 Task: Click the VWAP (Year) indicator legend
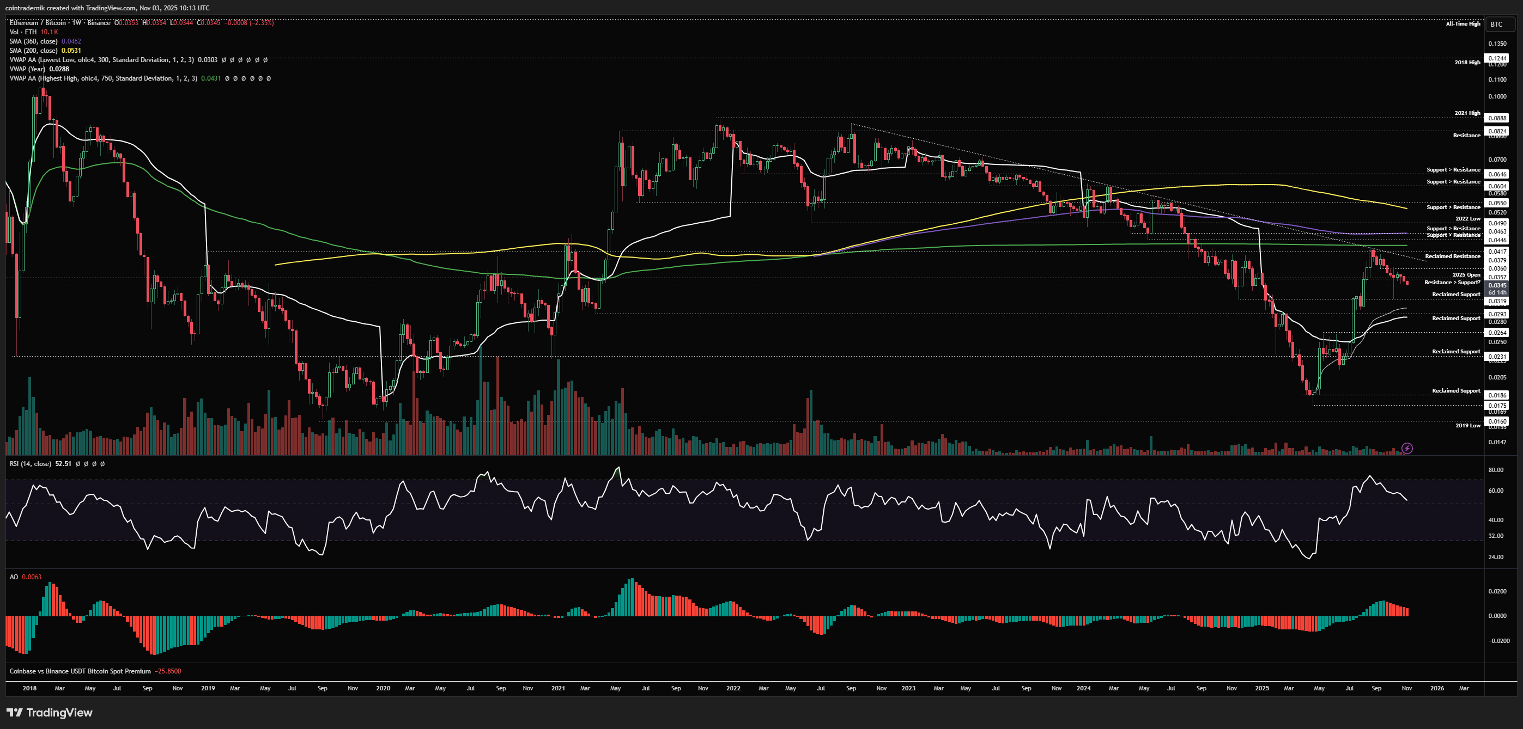coord(28,69)
